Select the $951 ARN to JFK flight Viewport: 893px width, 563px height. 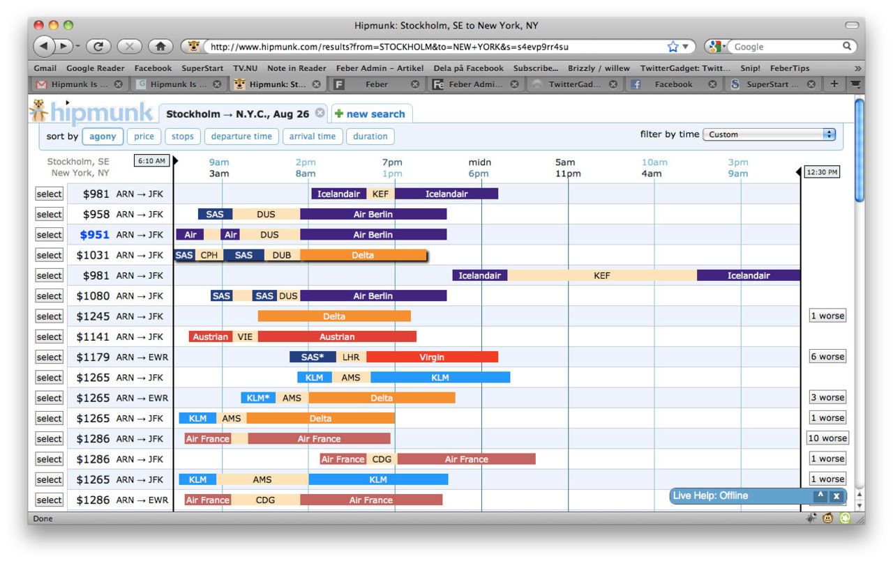(49, 235)
